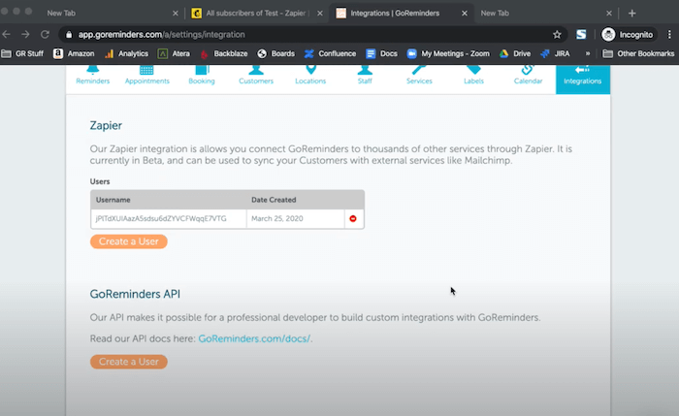Open the Reminders section
Screen dimensions: 679x416
coord(93,77)
